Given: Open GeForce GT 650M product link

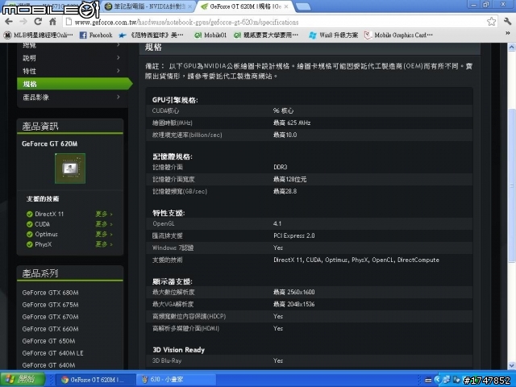Looking at the screenshot, I should coord(48,341).
